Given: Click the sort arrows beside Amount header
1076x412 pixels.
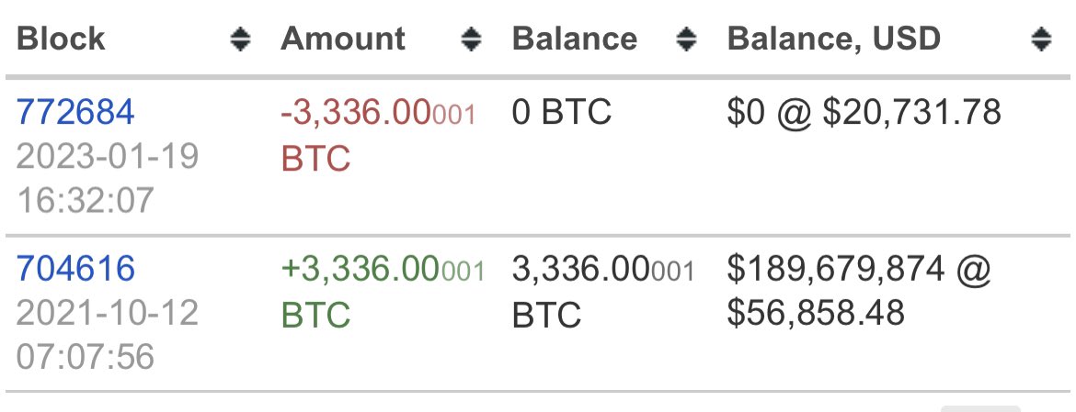Looking at the screenshot, I should 471,39.
